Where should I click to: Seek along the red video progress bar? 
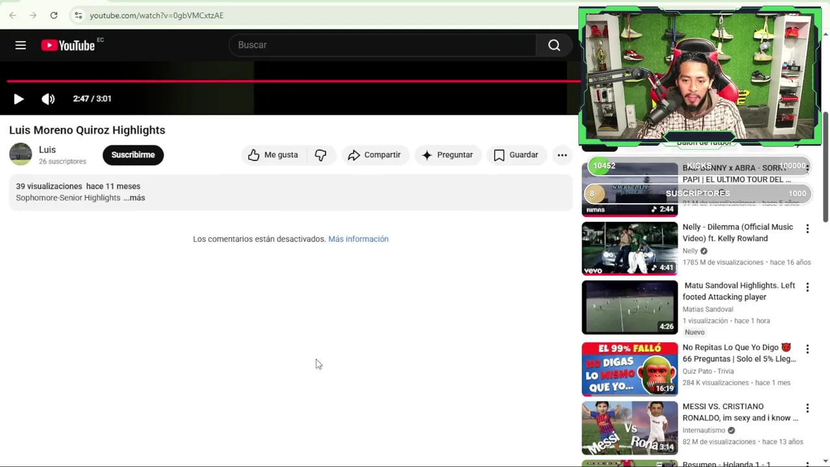pos(293,81)
